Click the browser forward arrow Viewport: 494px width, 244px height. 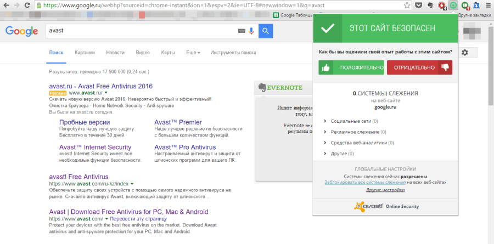(x=16, y=5)
